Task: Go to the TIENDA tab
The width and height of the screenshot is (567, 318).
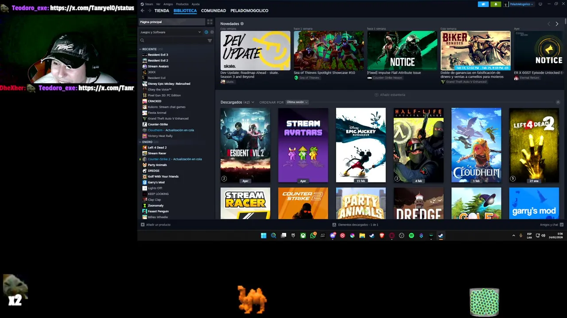Action: click(x=162, y=11)
